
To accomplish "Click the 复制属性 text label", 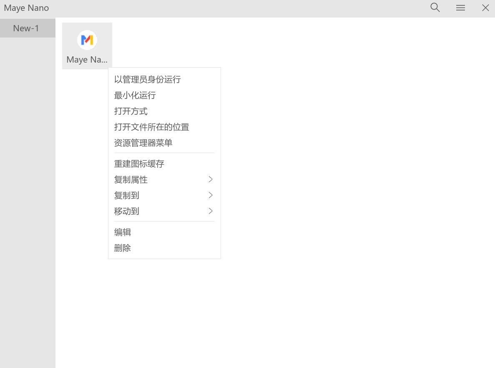I will click(131, 179).
